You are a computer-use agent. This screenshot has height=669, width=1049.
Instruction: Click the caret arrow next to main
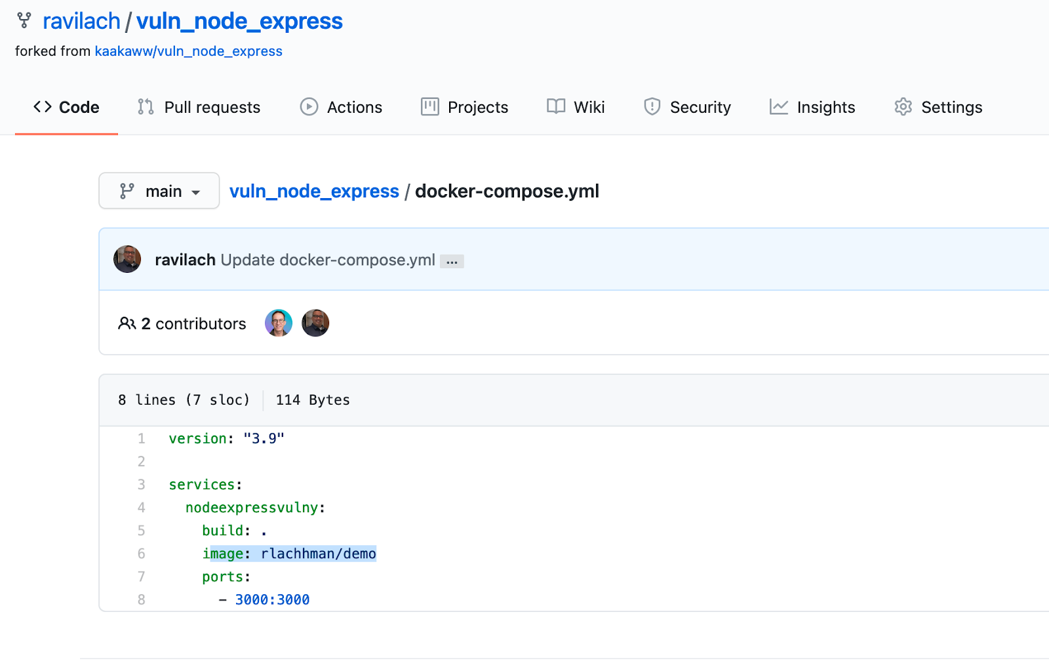click(195, 192)
